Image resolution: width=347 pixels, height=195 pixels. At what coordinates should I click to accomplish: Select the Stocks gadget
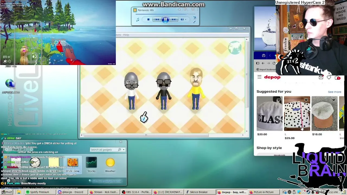coord(91,165)
